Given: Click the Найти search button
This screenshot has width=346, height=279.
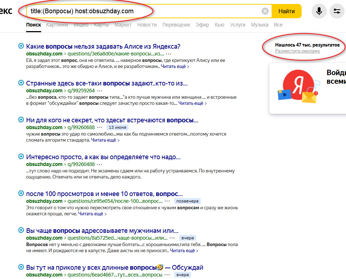Looking at the screenshot, I should [x=286, y=11].
